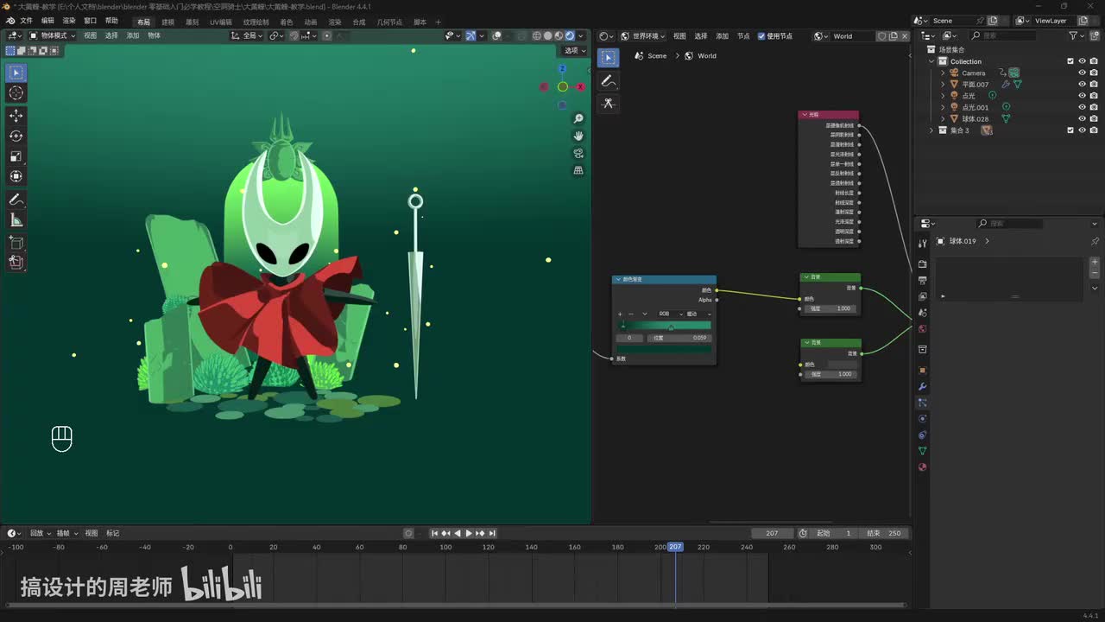Click 节点 in the node editor header

point(743,36)
